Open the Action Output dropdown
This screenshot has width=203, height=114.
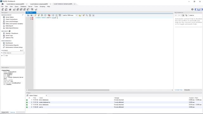tap(38, 96)
